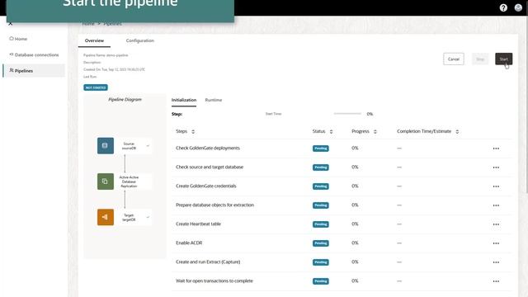
Task: Select the Initialization tab
Action: click(184, 100)
